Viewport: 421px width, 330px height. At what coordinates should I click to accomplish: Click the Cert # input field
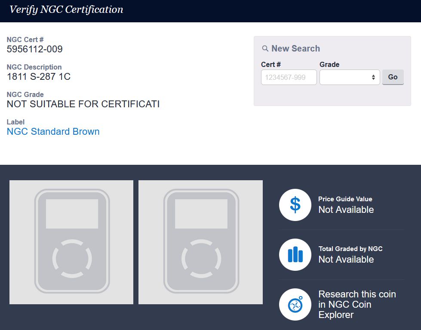click(x=289, y=77)
